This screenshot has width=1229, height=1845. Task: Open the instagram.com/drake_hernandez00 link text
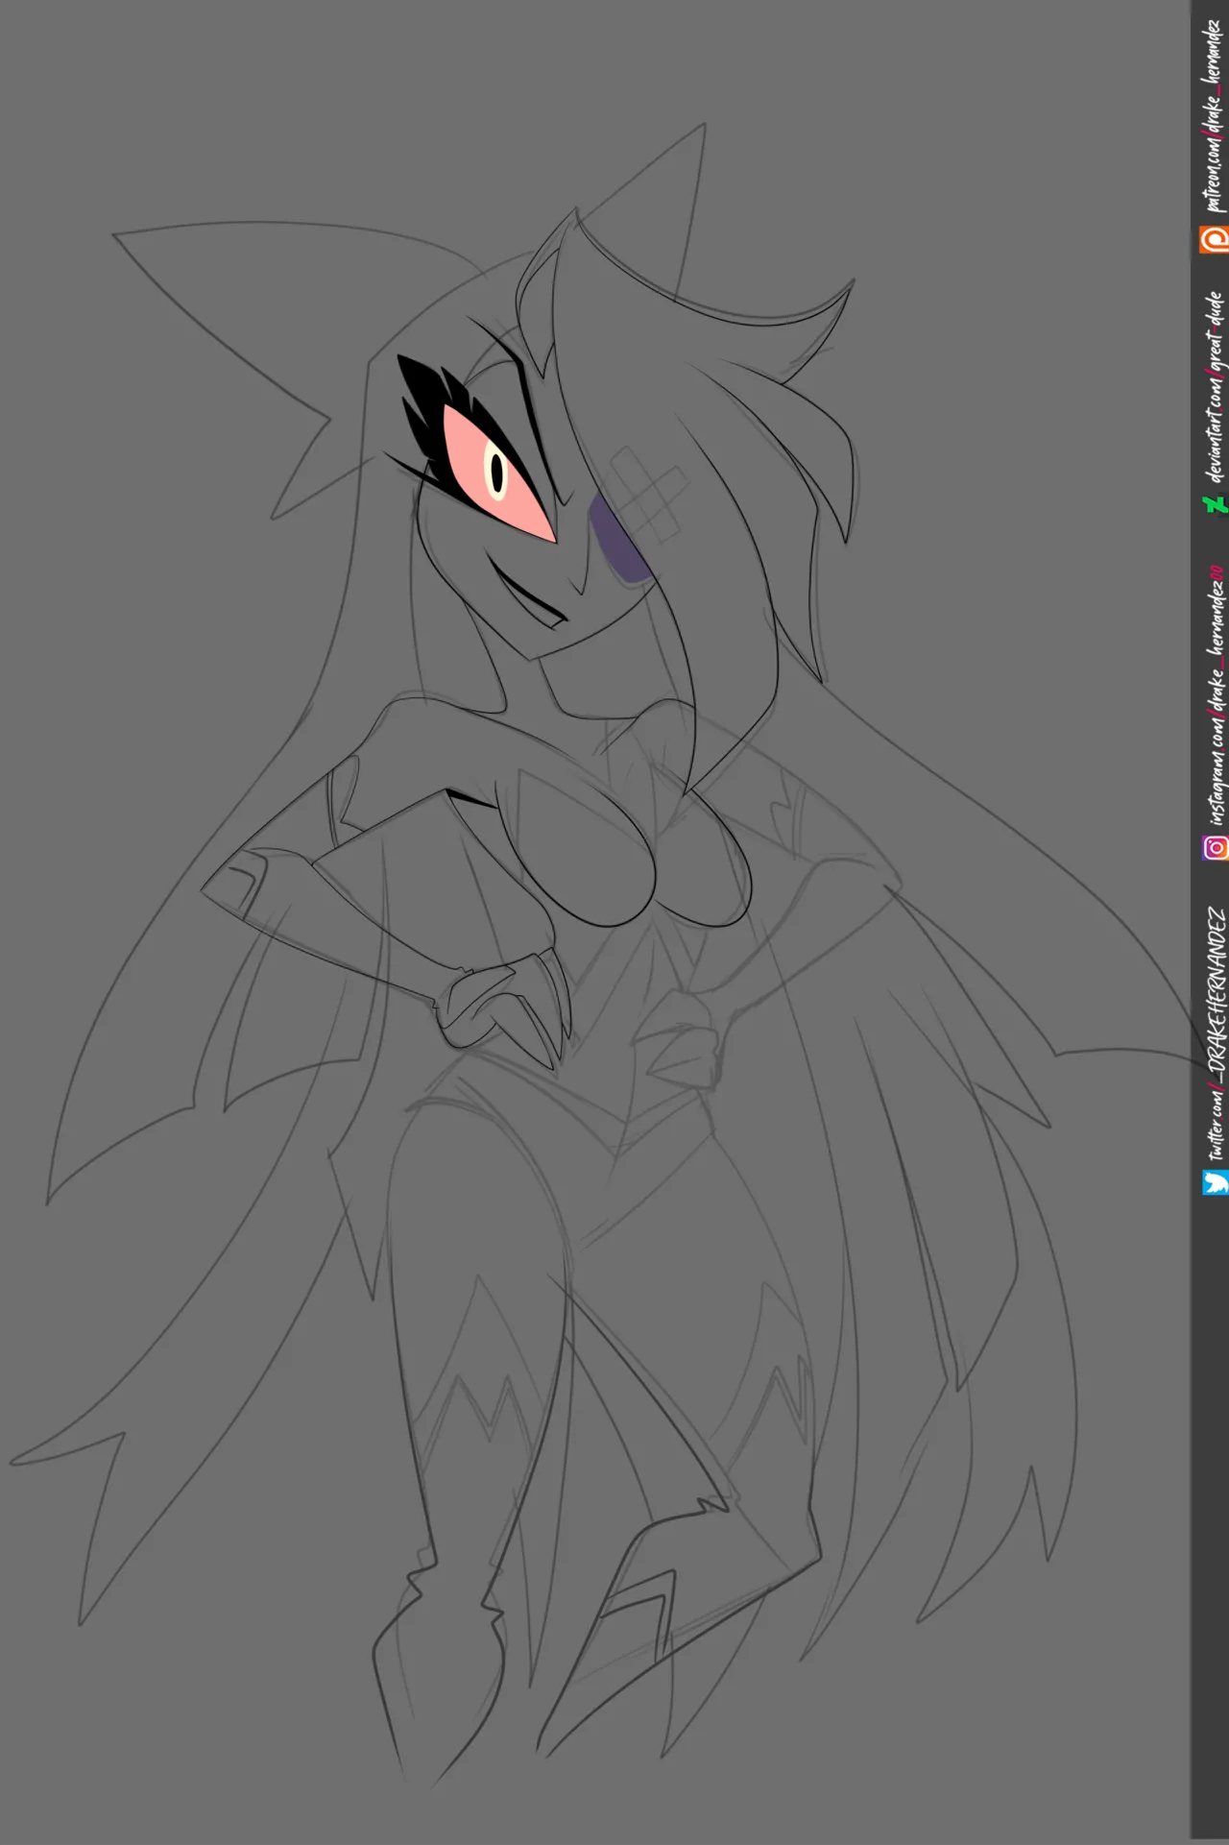1215,694
